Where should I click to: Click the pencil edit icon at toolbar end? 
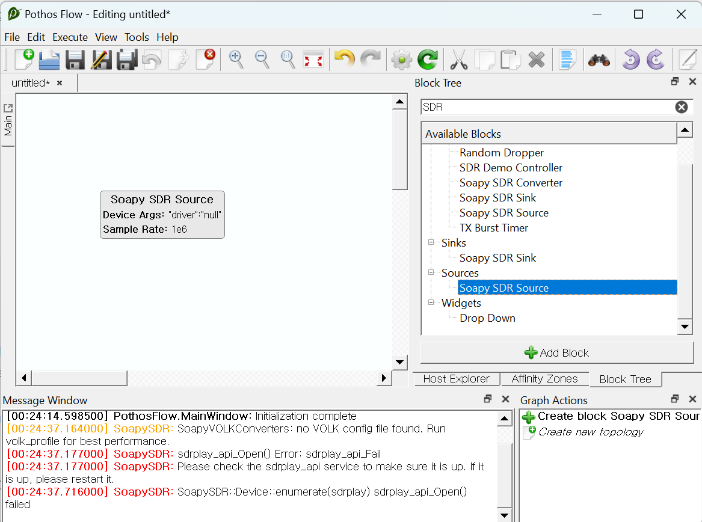tap(688, 60)
